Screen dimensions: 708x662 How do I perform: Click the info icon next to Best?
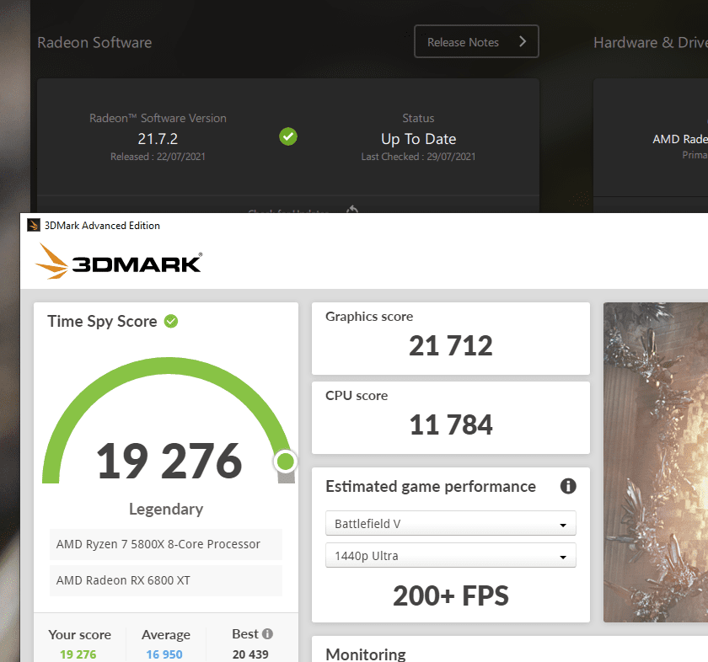coord(267,634)
